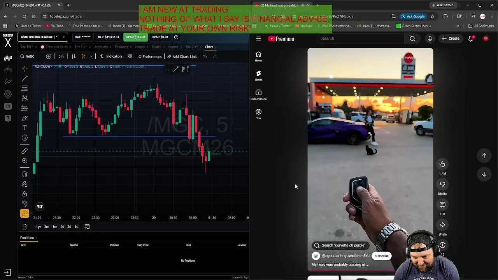Switch to the Time and Sales tab
Screen dimensions: 498x280
(x=57, y=47)
